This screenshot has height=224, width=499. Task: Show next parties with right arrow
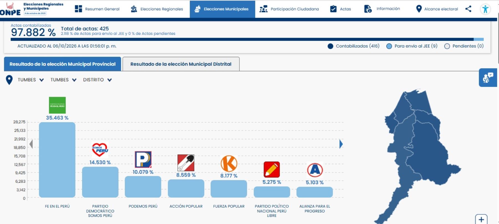341,144
